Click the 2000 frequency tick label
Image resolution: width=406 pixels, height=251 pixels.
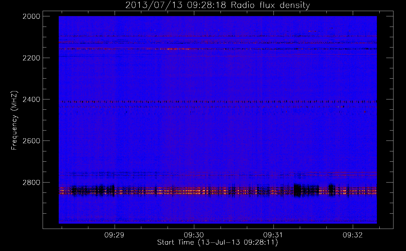tap(31, 16)
